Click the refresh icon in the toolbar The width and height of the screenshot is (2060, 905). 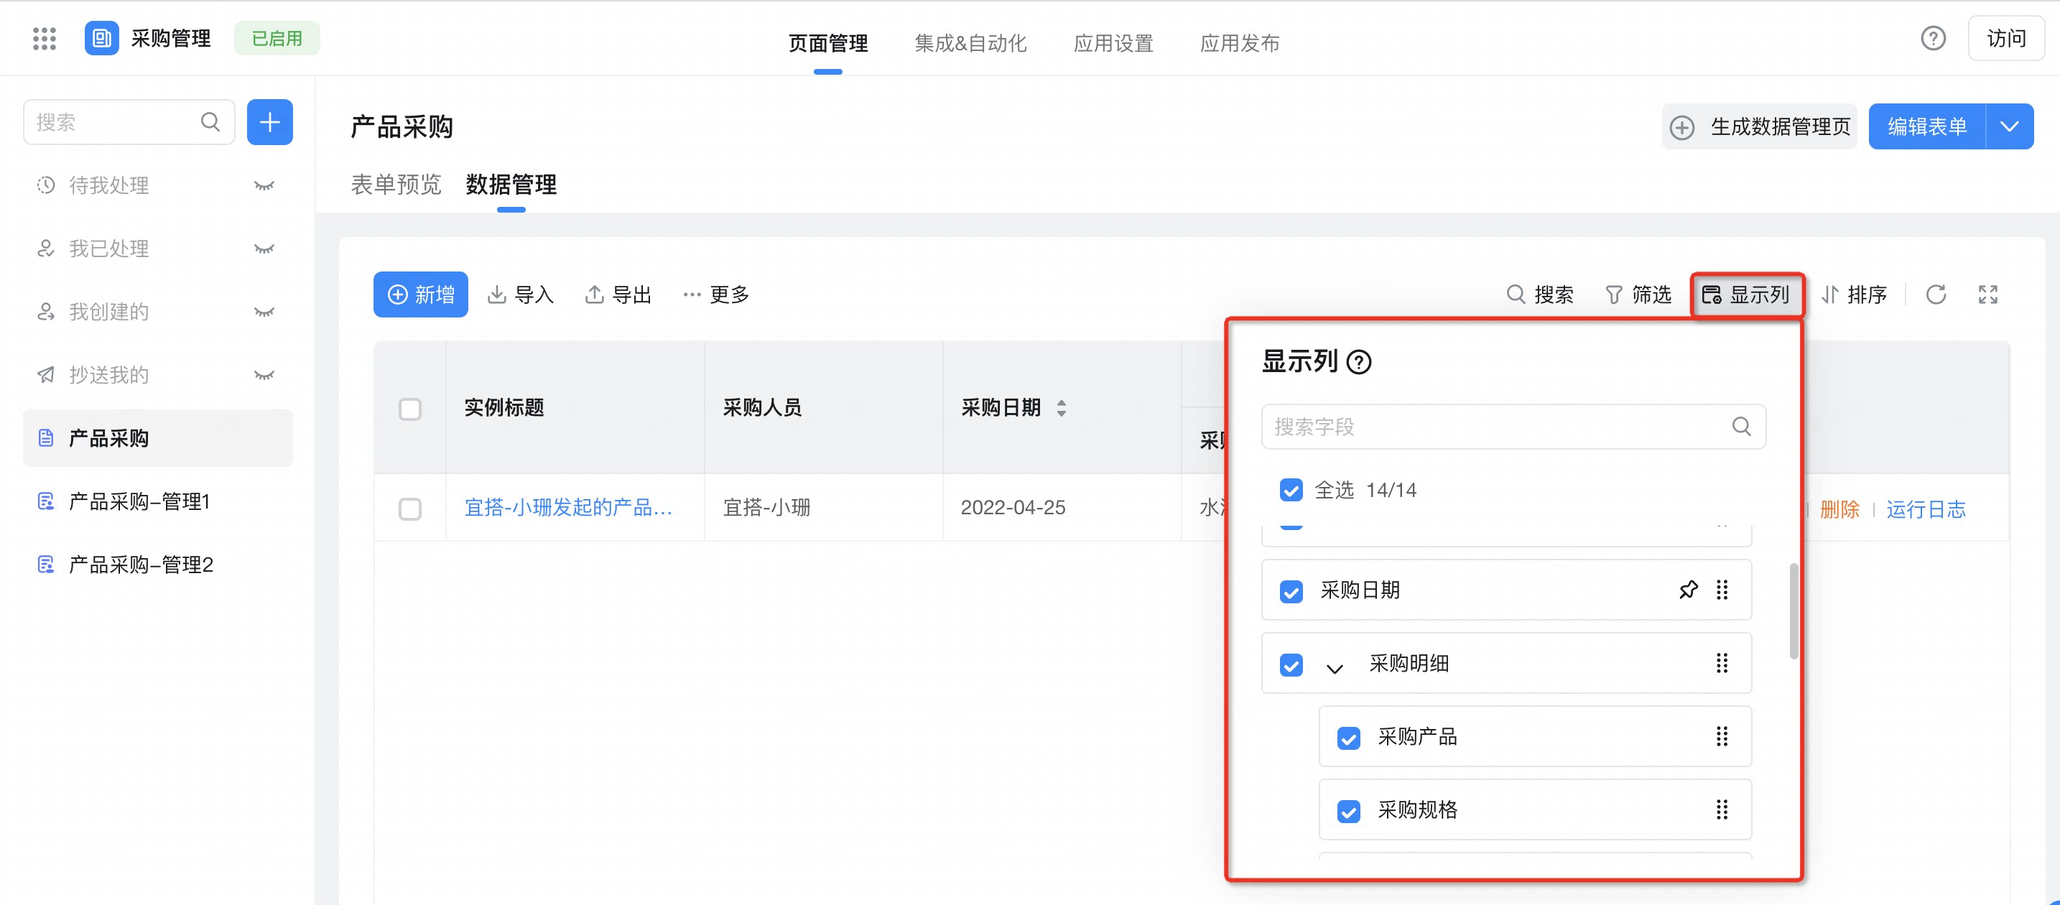1935,295
